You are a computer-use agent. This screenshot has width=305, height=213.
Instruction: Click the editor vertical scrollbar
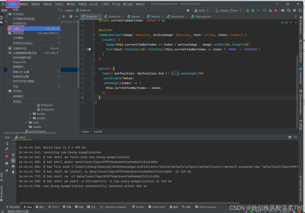(x=297, y=91)
